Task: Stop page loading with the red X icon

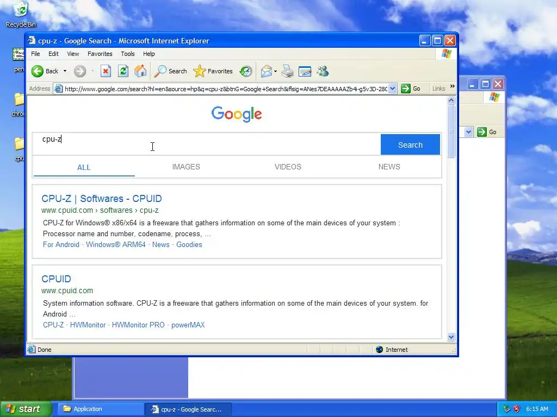Action: pyautogui.click(x=106, y=71)
